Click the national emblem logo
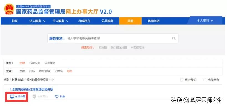 point(9,9)
